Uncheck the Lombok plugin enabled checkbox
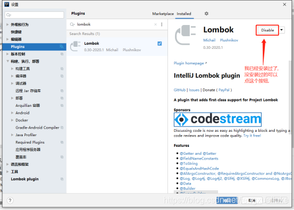This screenshot has width=294, height=210. coord(159,44)
